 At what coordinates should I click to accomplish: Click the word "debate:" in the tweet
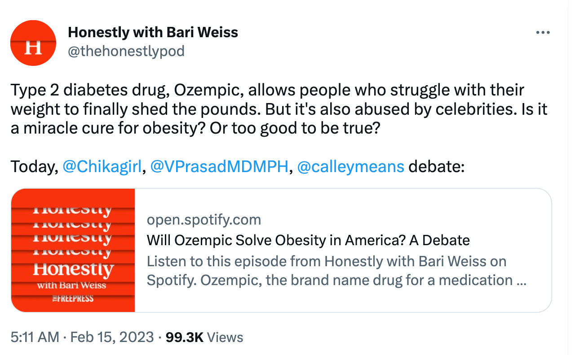click(x=436, y=167)
